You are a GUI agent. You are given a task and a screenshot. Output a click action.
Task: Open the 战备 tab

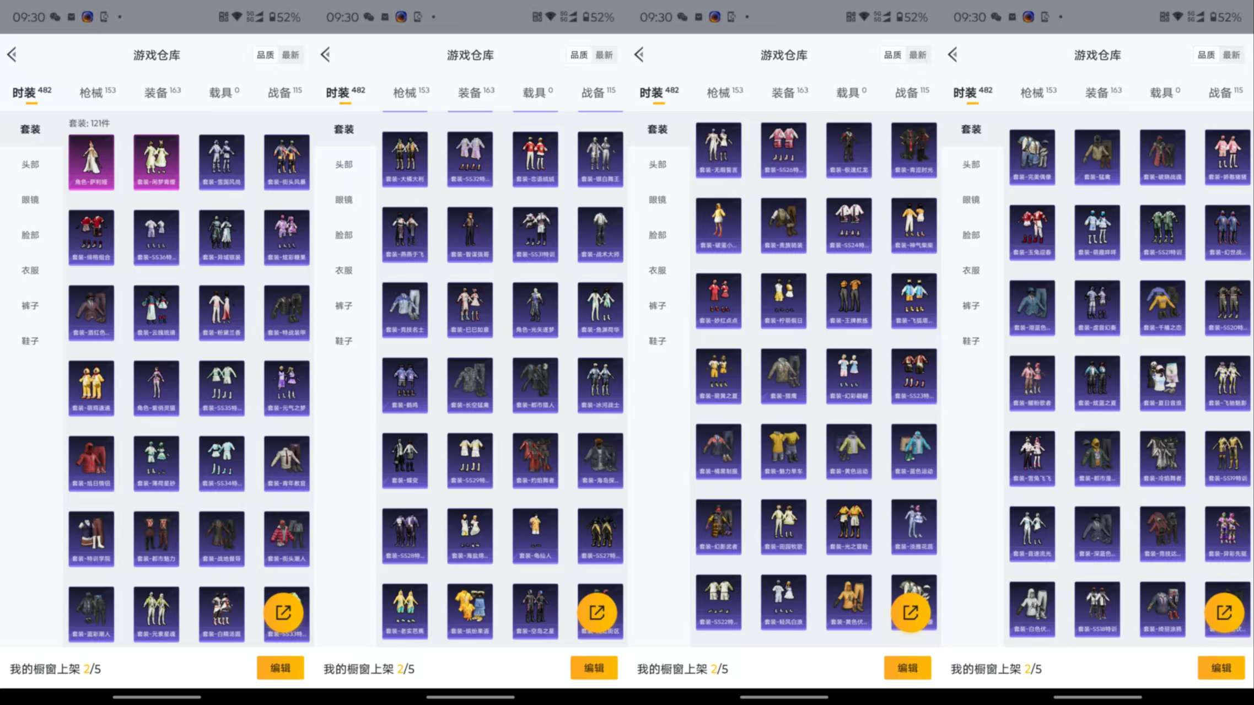click(x=282, y=92)
